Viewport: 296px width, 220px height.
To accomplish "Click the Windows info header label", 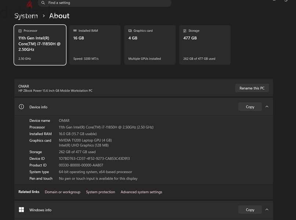I will tap(40, 210).
